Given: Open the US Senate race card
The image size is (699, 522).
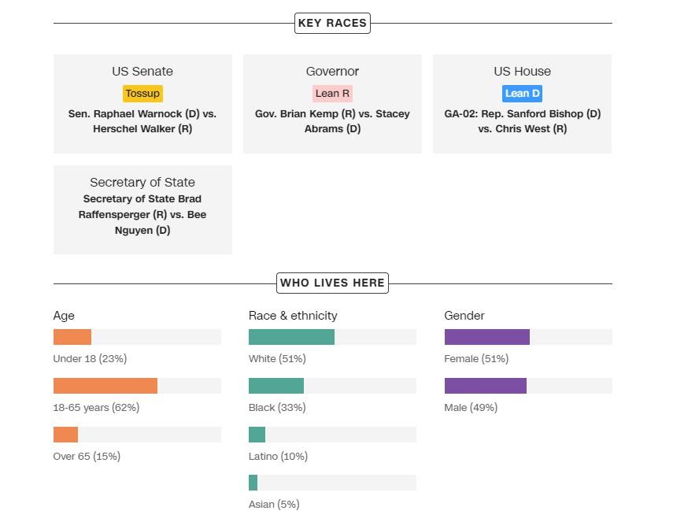Looking at the screenshot, I should click(x=142, y=72).
